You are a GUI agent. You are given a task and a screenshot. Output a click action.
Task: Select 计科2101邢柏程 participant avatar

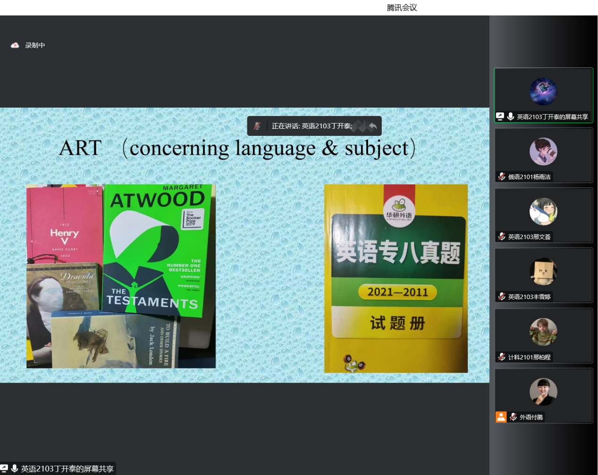point(543,332)
